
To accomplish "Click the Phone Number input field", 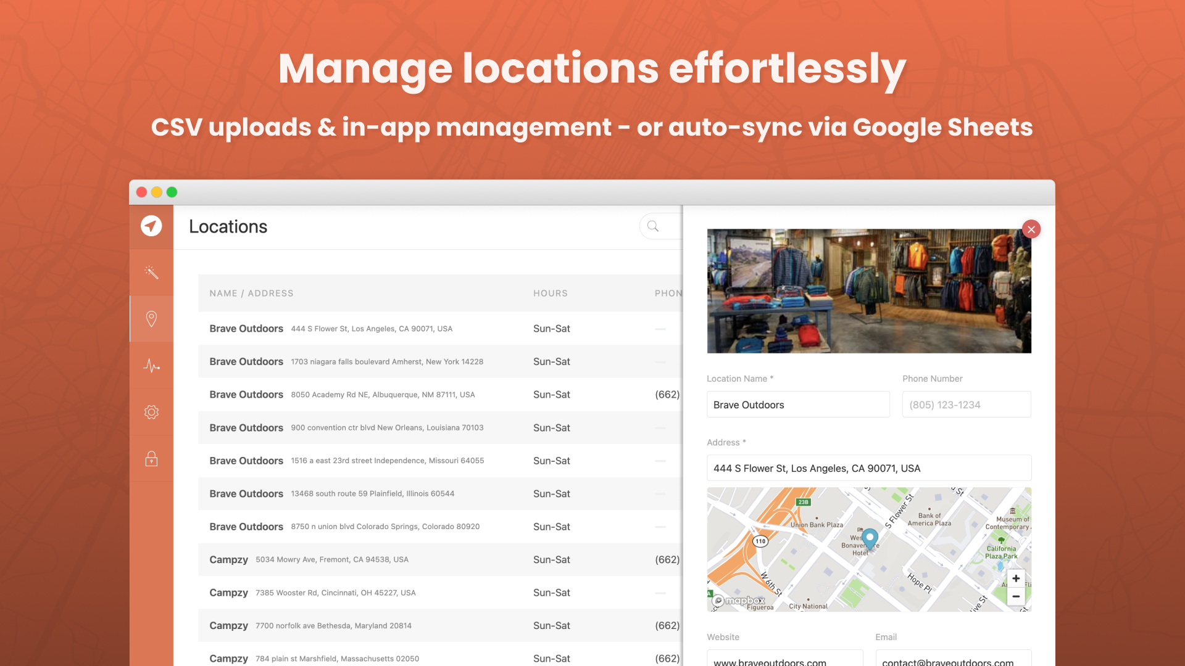I will [967, 405].
